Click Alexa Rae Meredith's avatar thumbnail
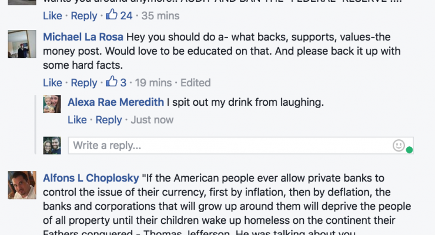The width and height of the screenshot is (435, 235). [52, 103]
